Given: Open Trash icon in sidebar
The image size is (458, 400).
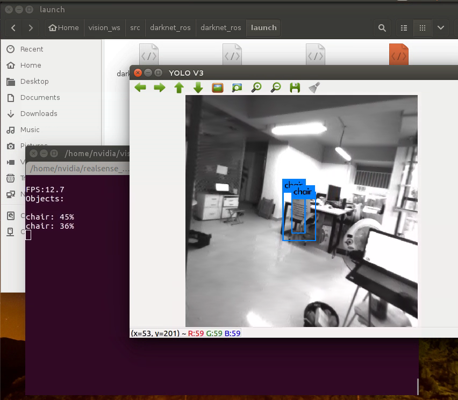Looking at the screenshot, I should click(11, 178).
